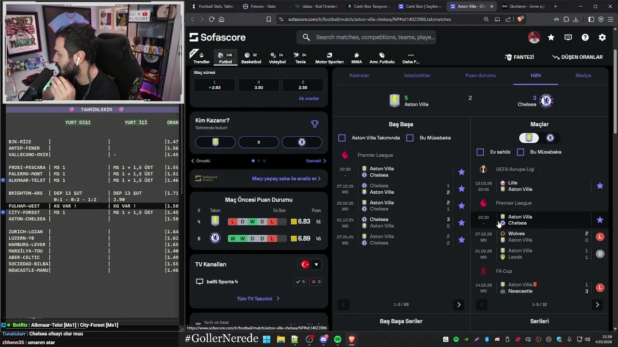Open draw odds 3.50

pos(259,85)
